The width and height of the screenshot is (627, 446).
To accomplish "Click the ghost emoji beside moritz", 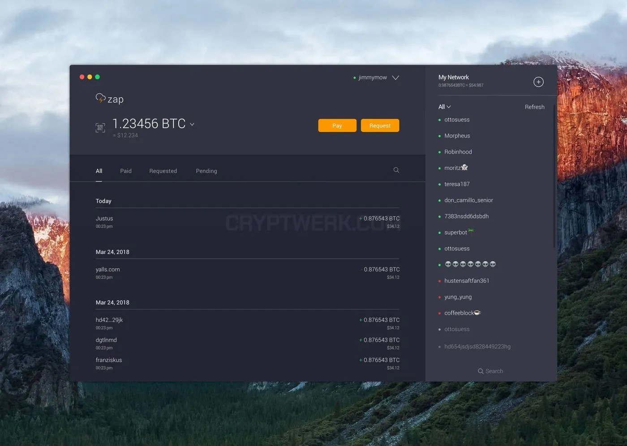I will [464, 167].
